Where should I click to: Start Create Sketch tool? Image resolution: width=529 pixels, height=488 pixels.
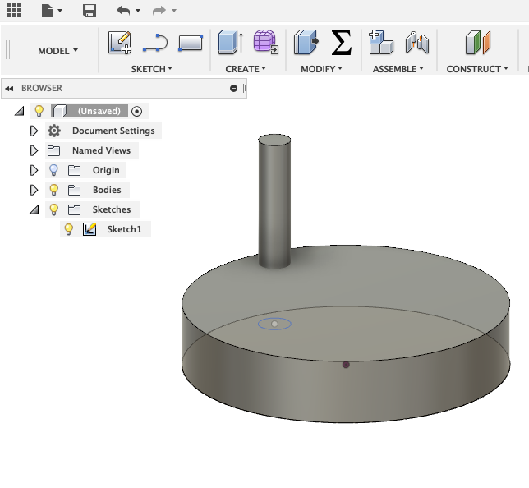click(120, 42)
